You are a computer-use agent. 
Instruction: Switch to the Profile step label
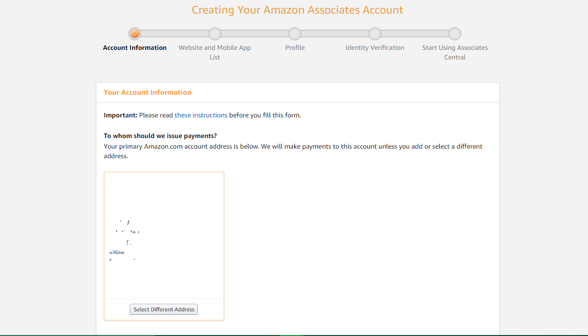coord(295,47)
